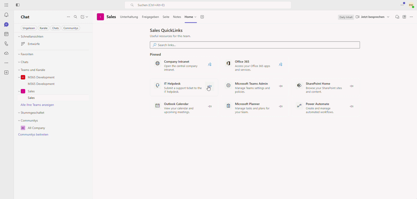The image size is (417, 199).
Task: Pin the IT Helpdesk link
Action: tap(209, 86)
